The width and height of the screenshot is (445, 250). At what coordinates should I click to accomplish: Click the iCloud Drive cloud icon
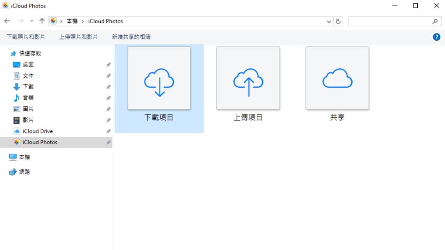click(x=16, y=131)
